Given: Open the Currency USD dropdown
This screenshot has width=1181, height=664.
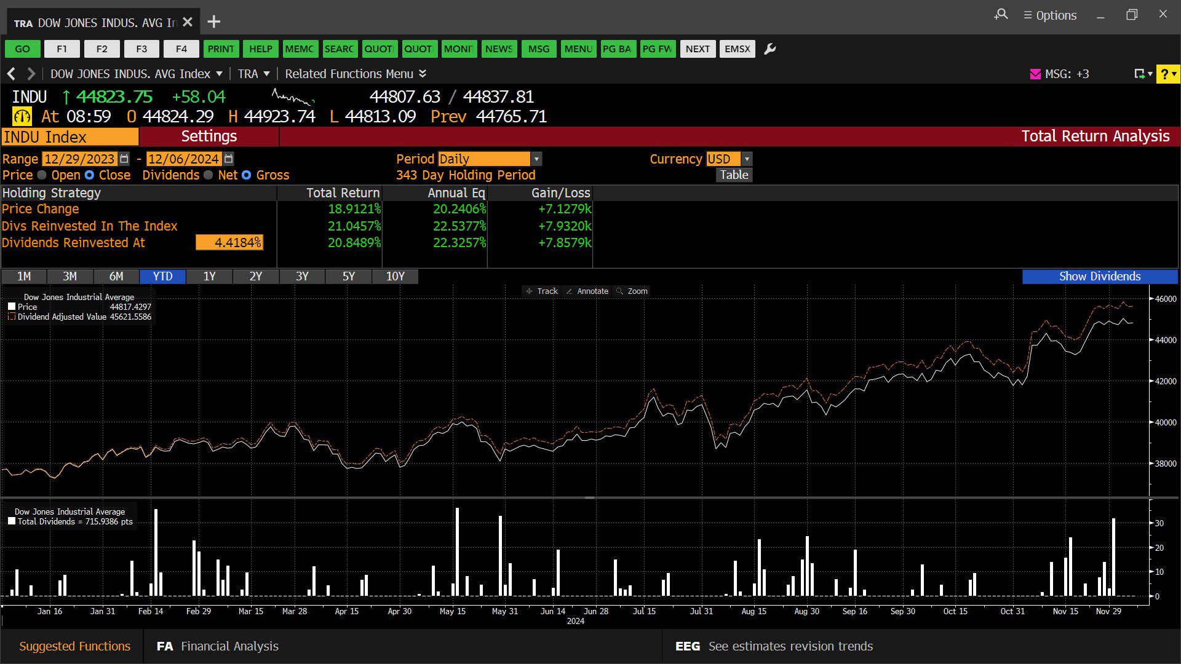Looking at the screenshot, I should point(747,159).
